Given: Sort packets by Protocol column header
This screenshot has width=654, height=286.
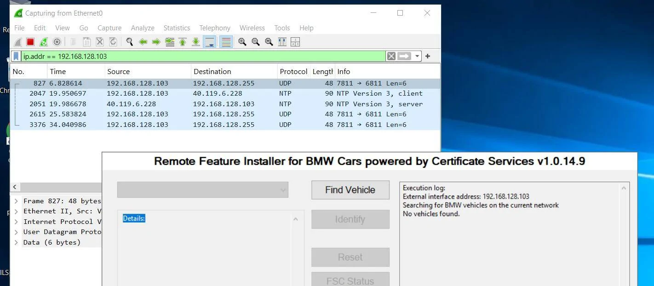Looking at the screenshot, I should tap(293, 72).
